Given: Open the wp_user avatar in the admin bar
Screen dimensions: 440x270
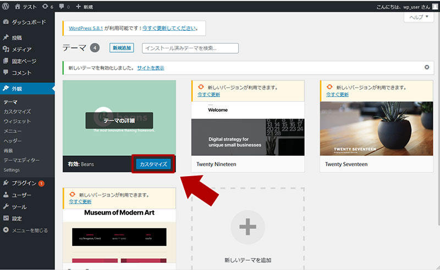Looking at the screenshot, I should (x=435, y=7).
